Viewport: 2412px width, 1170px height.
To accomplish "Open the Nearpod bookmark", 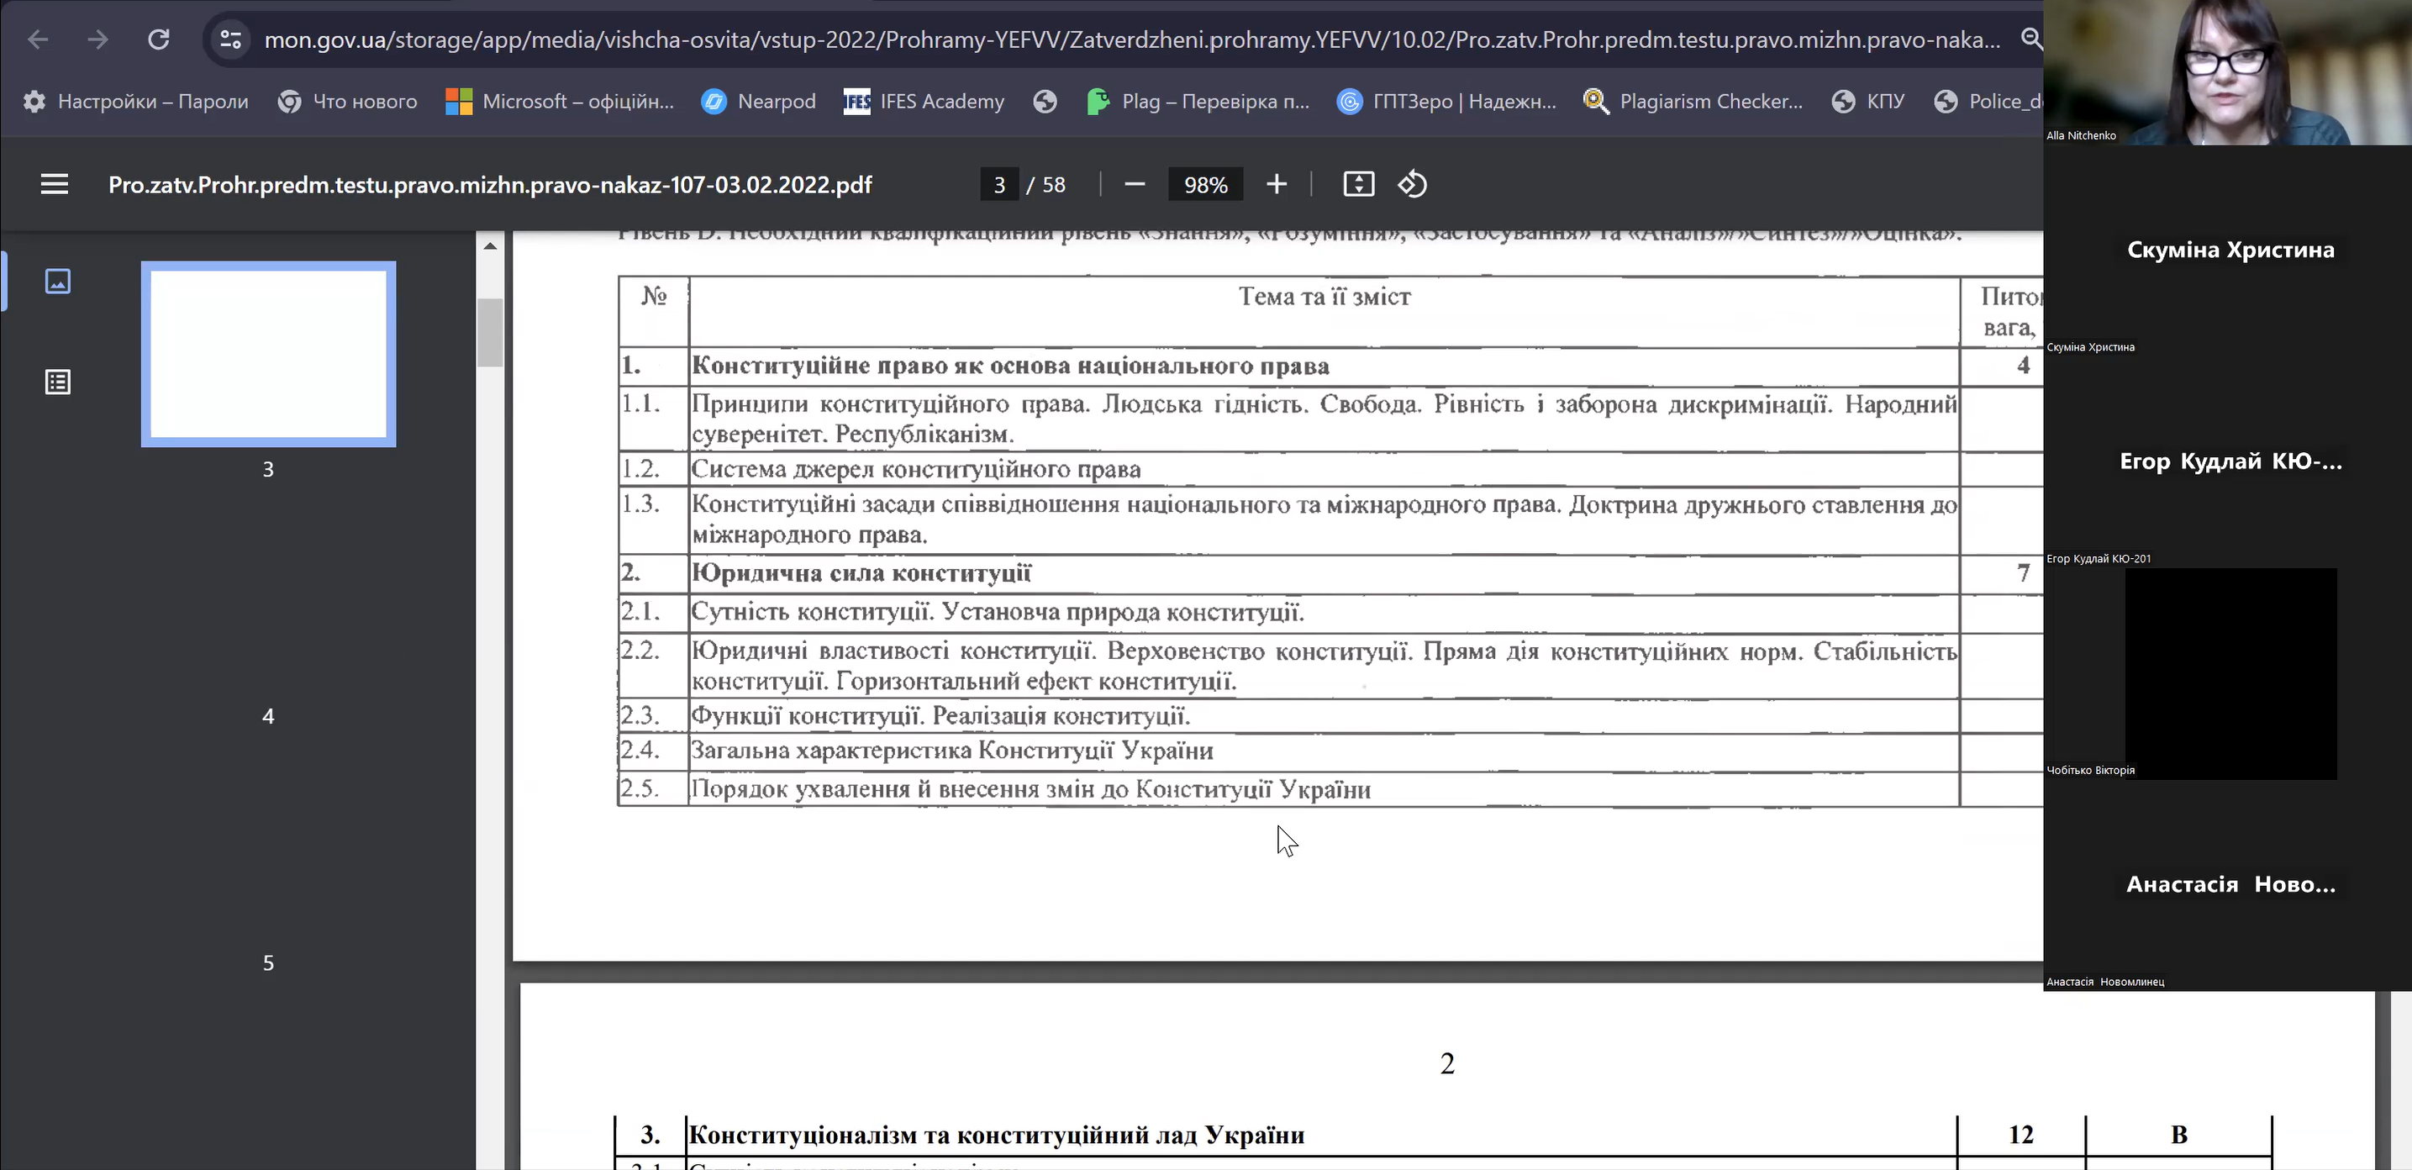I will pyautogui.click(x=758, y=101).
